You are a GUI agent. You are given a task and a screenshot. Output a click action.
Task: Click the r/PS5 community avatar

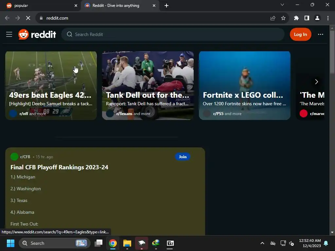click(x=207, y=113)
